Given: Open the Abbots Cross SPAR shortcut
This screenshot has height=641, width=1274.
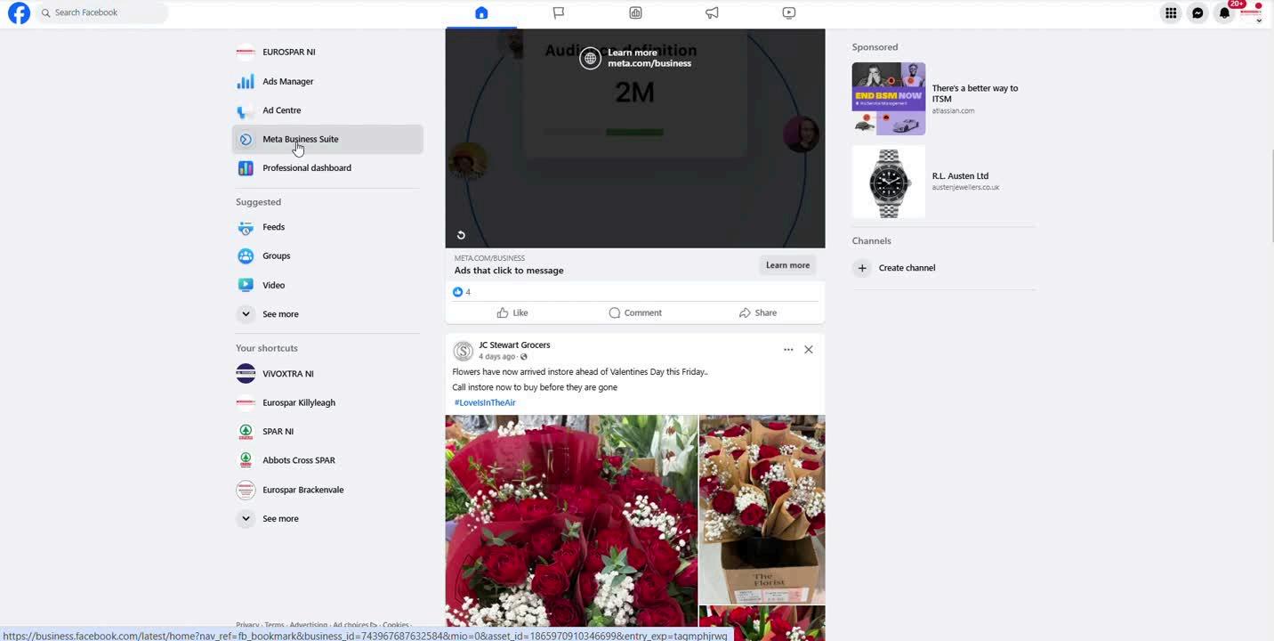Looking at the screenshot, I should pos(327,460).
